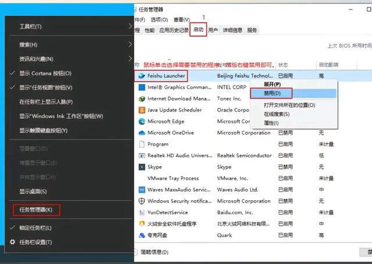The width and height of the screenshot is (372, 264).
Task: Toggle 显示 Cortana 按钮(O) option
Action: (45, 73)
